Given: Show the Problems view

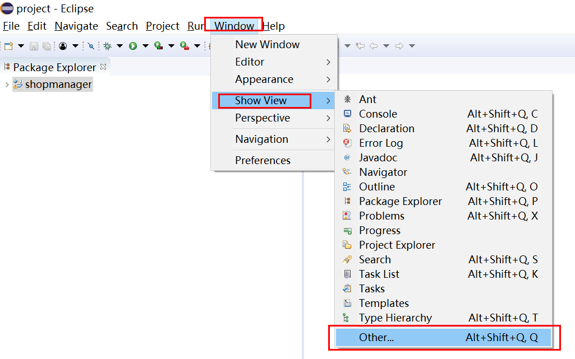Looking at the screenshot, I should (x=443, y=216).
